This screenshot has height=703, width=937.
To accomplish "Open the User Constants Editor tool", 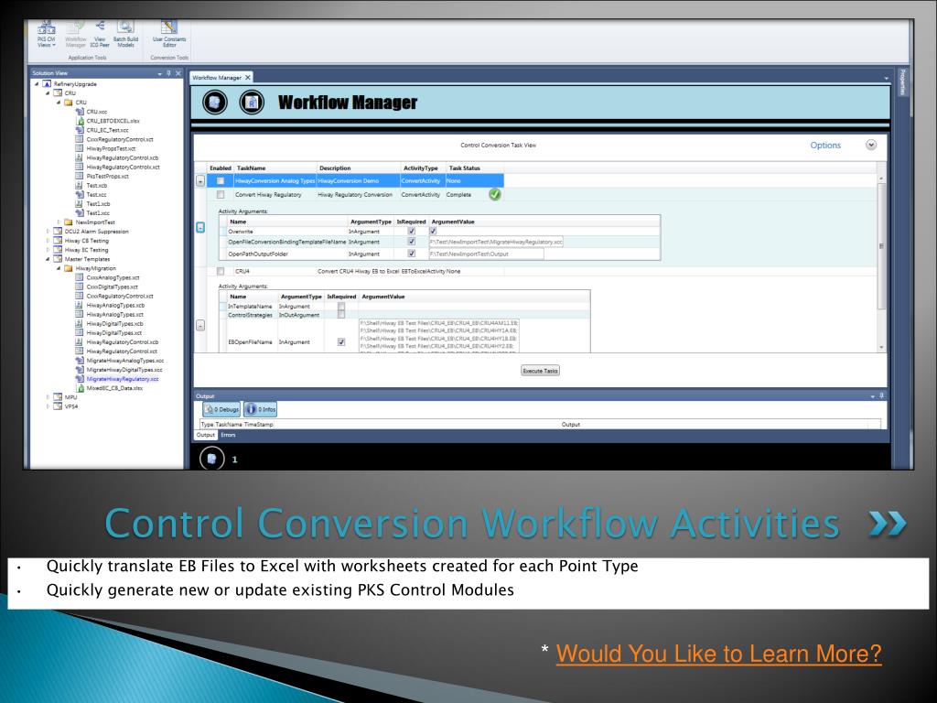I will [169, 34].
